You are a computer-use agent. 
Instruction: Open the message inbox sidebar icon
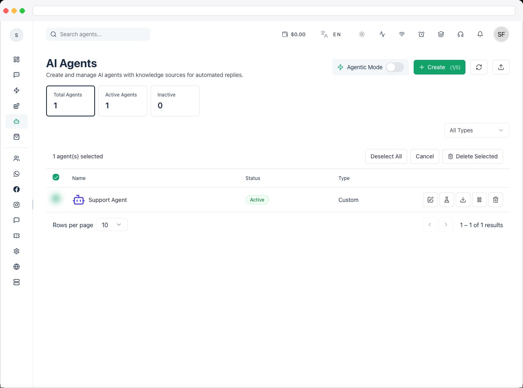click(x=16, y=75)
